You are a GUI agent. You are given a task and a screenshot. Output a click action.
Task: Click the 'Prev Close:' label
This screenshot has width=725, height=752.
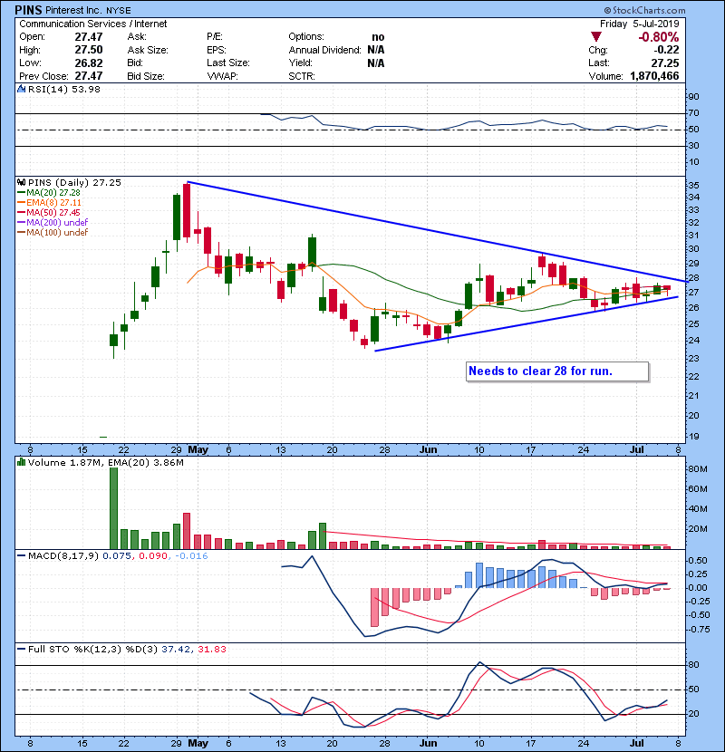point(43,76)
